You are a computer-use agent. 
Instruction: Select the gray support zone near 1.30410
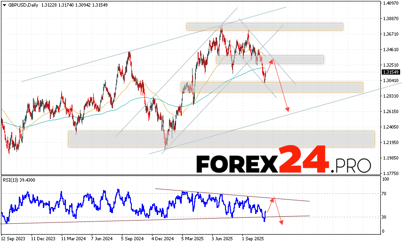click(272, 87)
